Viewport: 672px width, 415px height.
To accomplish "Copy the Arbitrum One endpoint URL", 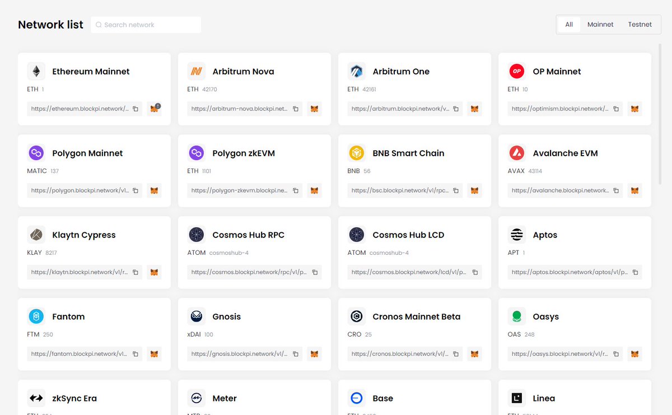I will (x=456, y=109).
